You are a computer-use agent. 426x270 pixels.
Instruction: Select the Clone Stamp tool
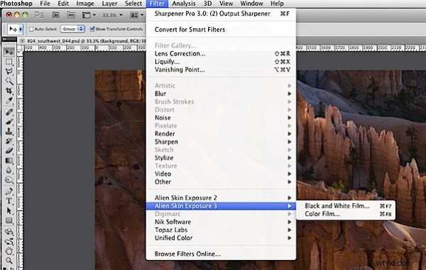click(x=9, y=131)
